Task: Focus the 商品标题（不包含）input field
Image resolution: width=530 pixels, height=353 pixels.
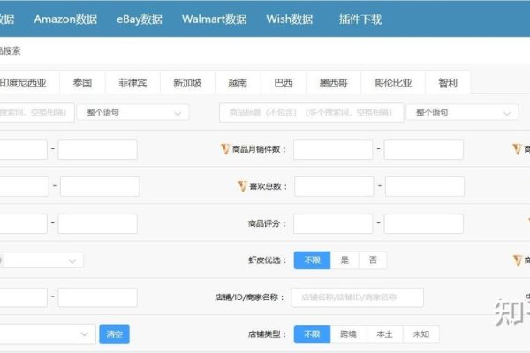Action: [x=311, y=112]
